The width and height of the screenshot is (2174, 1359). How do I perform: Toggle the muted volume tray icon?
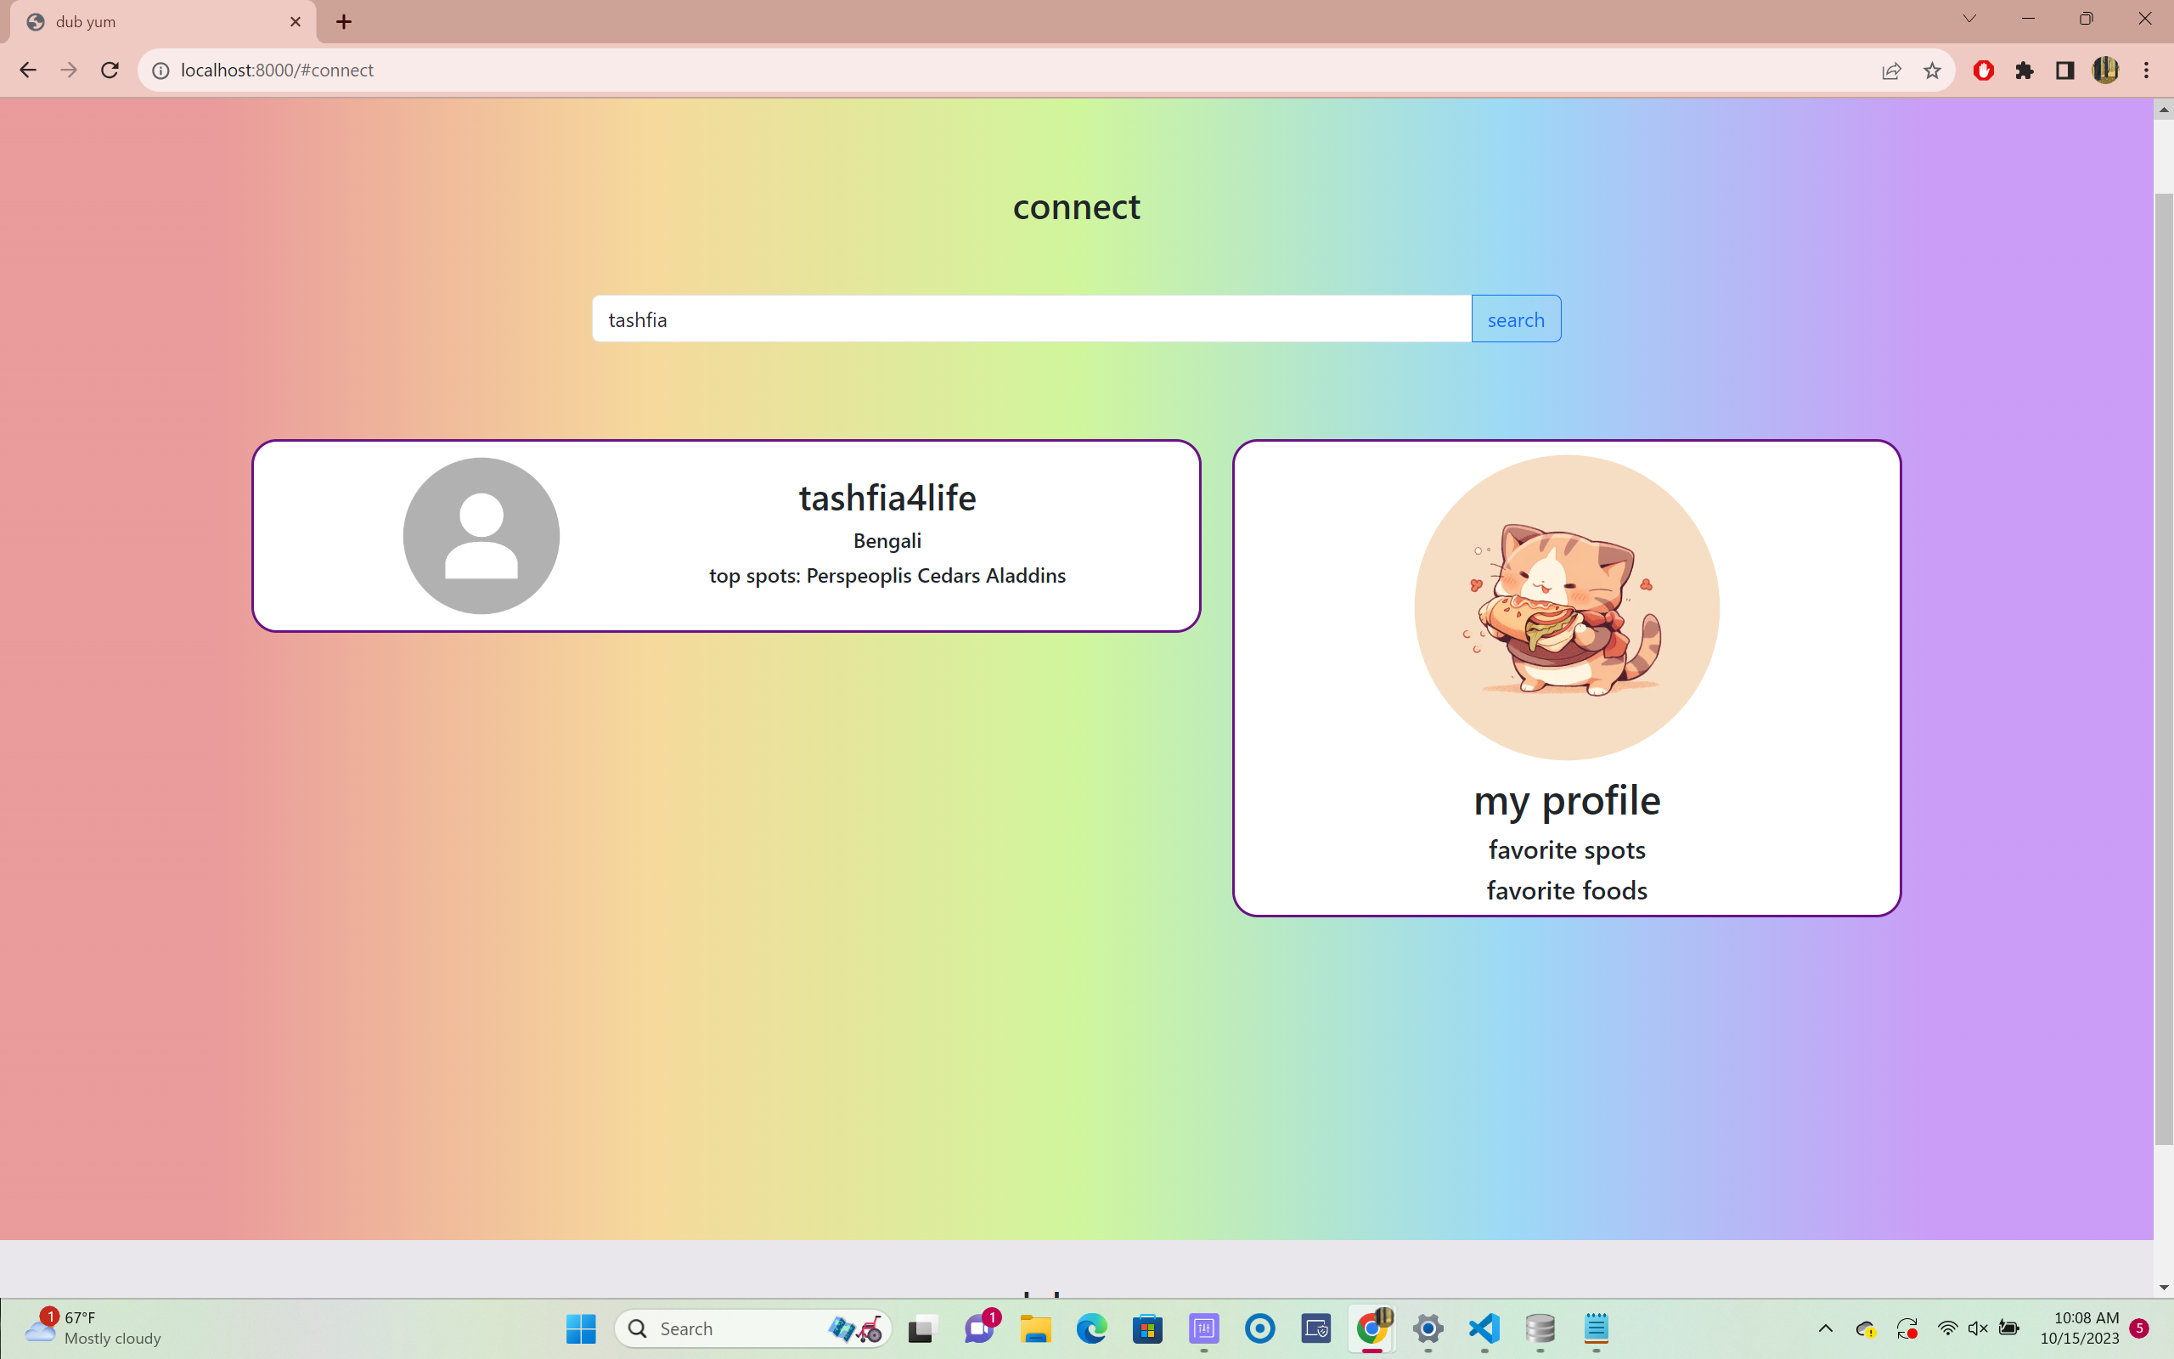(x=1977, y=1328)
